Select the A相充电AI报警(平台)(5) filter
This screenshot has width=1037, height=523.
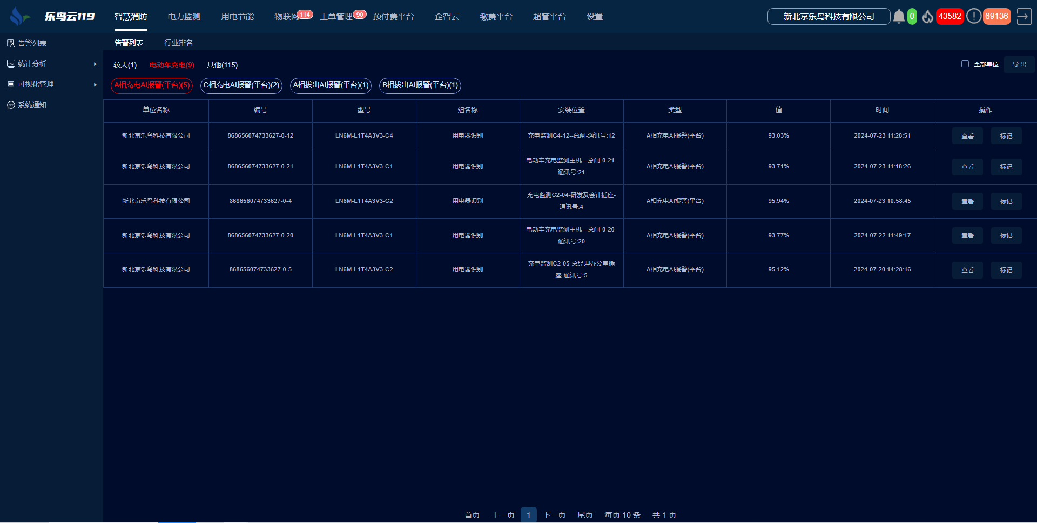152,85
